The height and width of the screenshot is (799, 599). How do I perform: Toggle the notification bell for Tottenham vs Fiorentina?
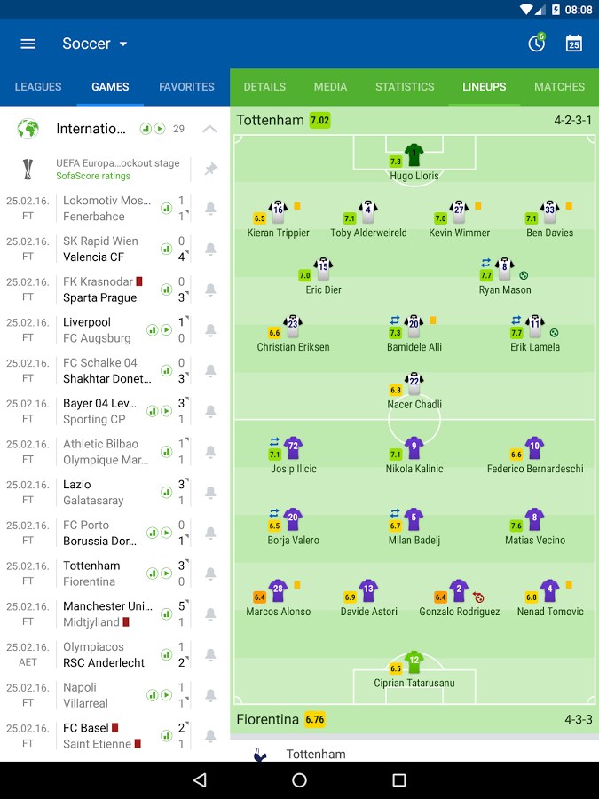(209, 573)
